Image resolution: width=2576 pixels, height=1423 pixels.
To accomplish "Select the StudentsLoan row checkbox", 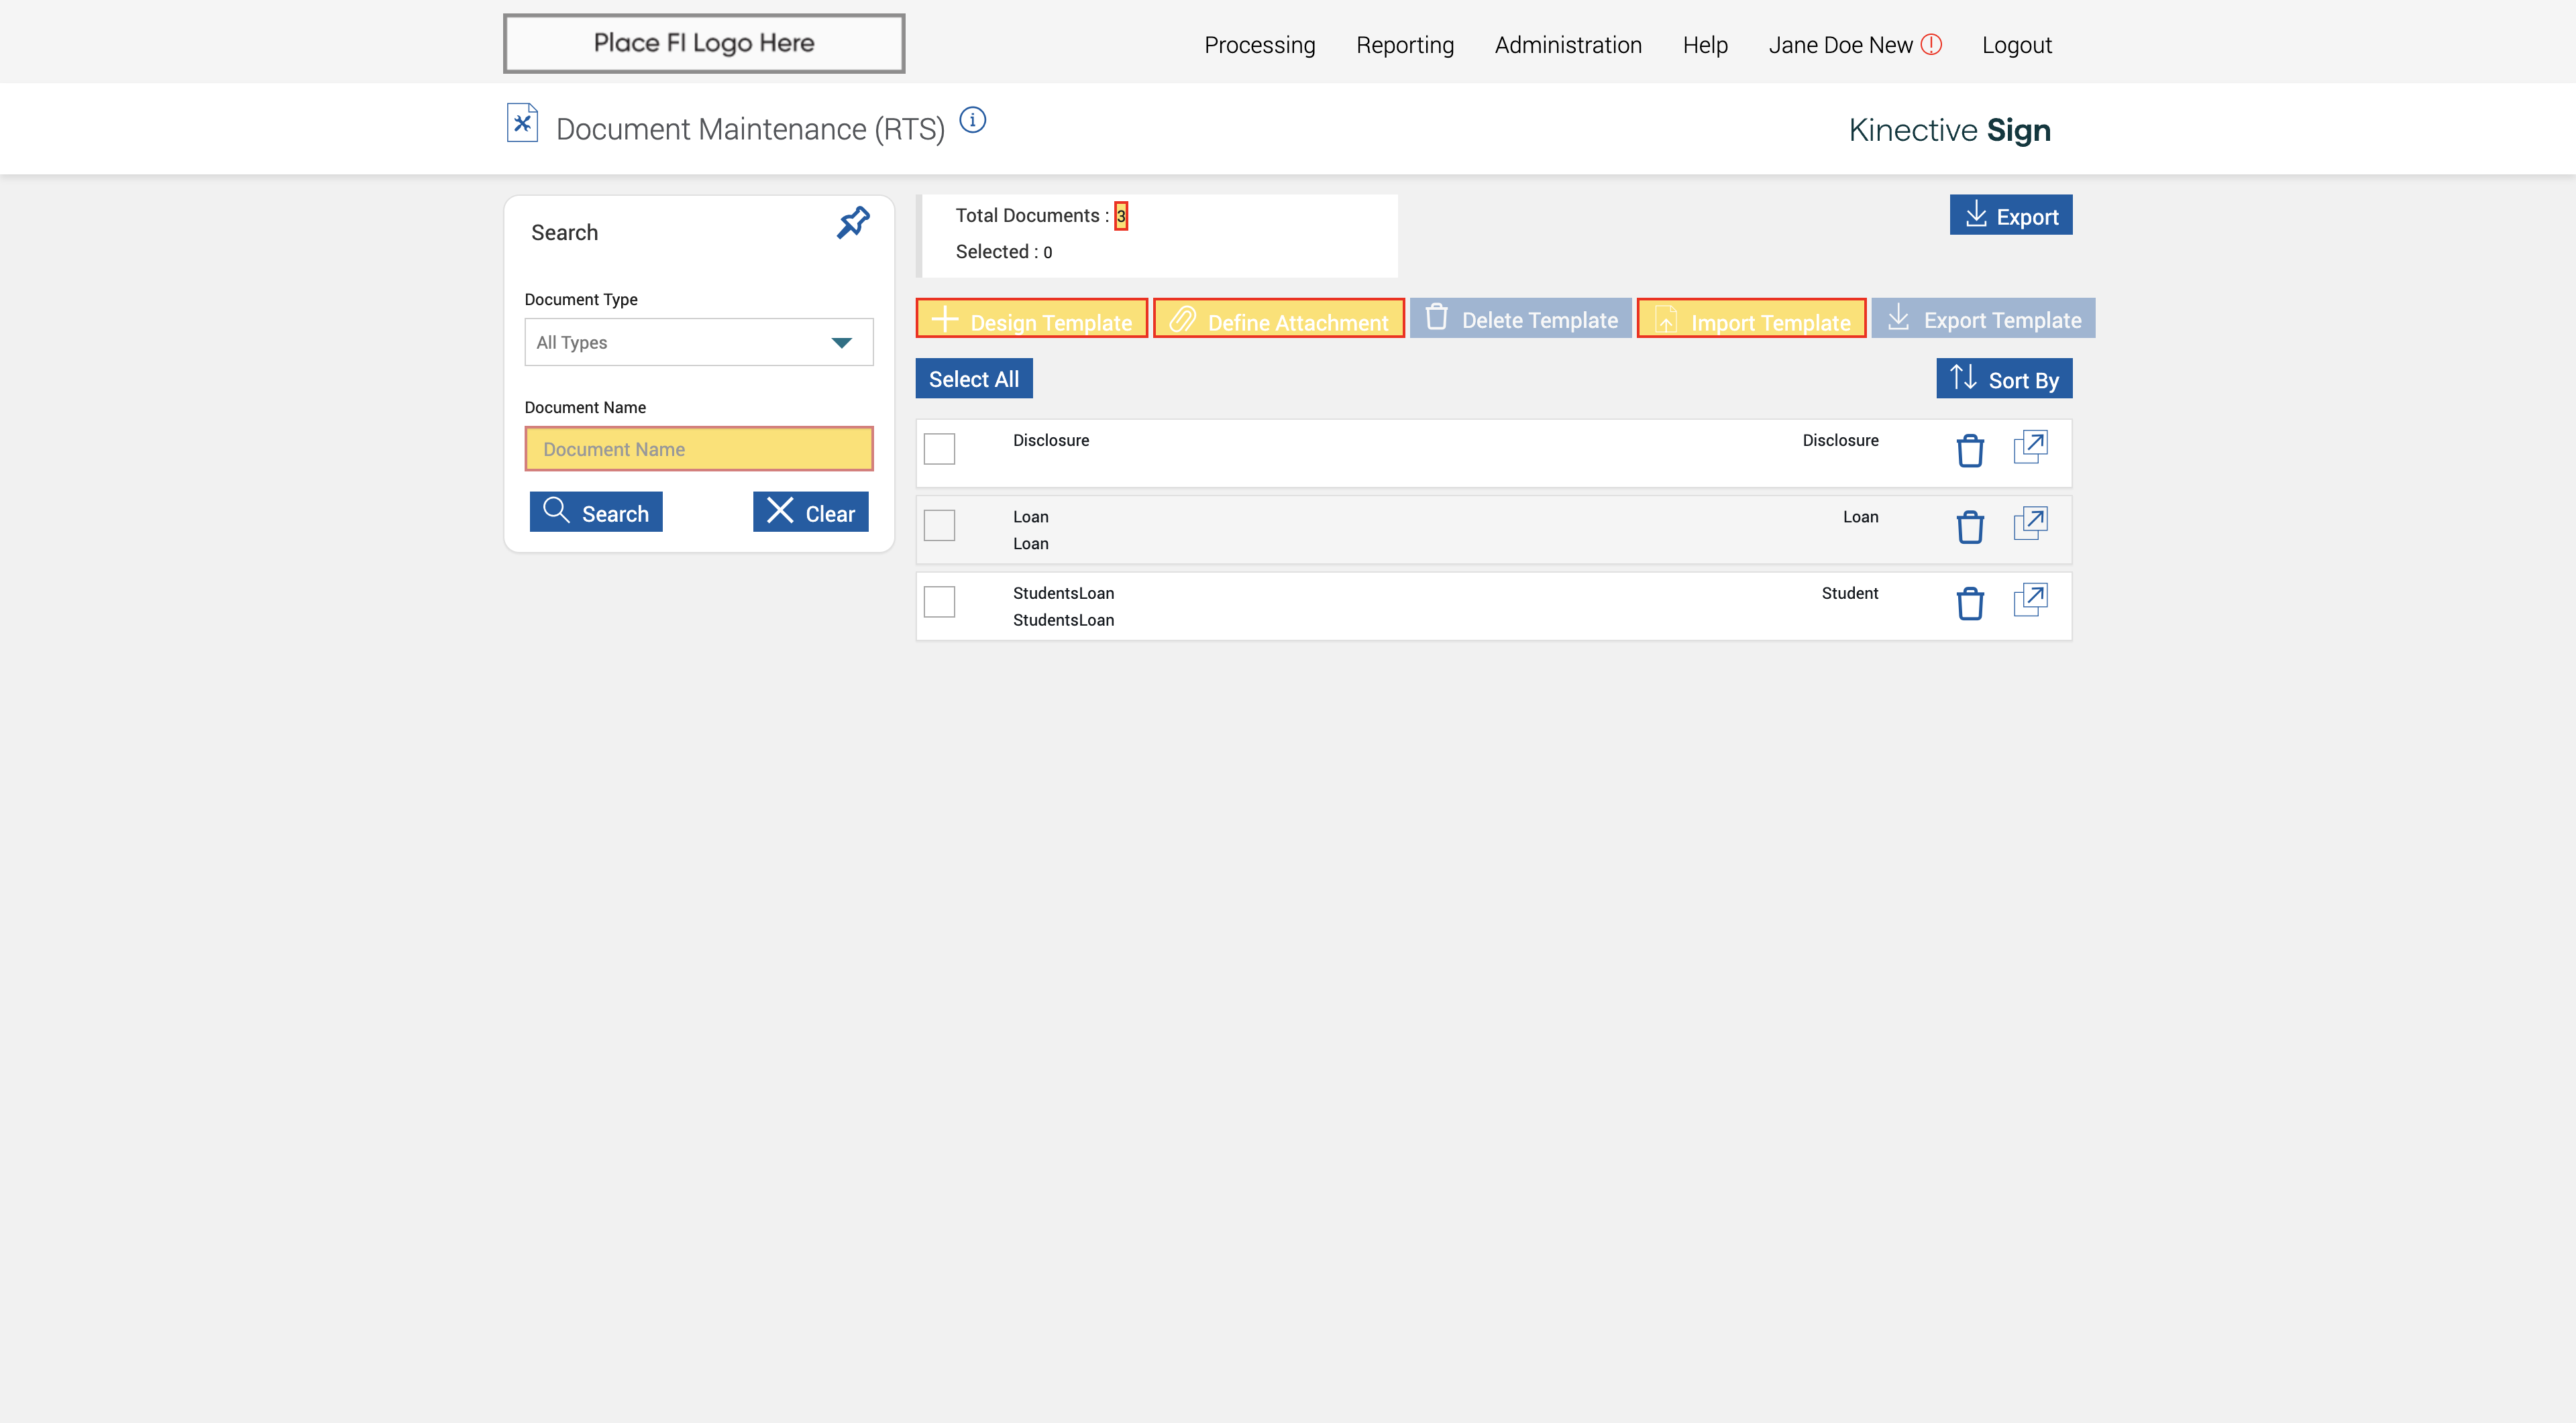I will coord(939,602).
